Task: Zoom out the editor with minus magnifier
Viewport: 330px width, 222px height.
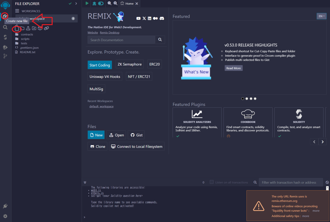Action: point(109,3)
